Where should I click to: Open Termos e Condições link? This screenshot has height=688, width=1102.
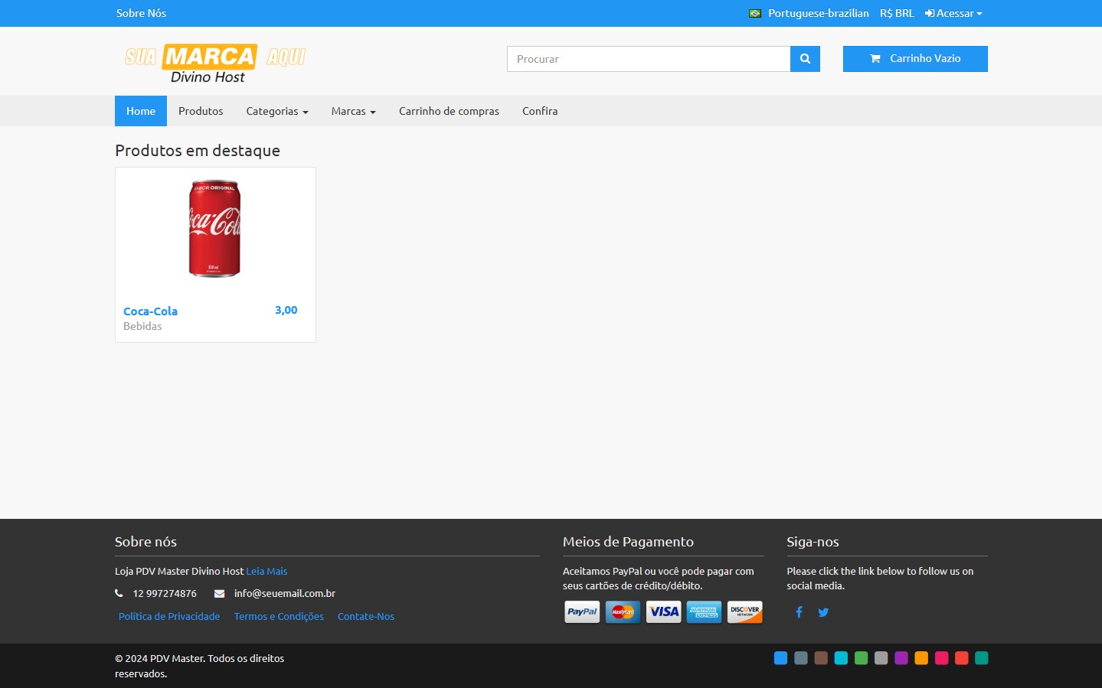click(x=279, y=616)
